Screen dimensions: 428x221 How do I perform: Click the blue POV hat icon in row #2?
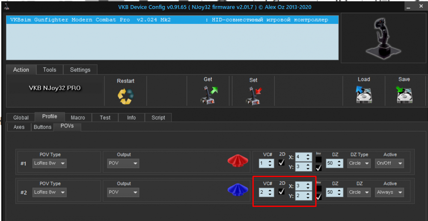238,190
